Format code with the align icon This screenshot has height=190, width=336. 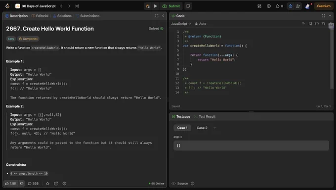(304, 24)
